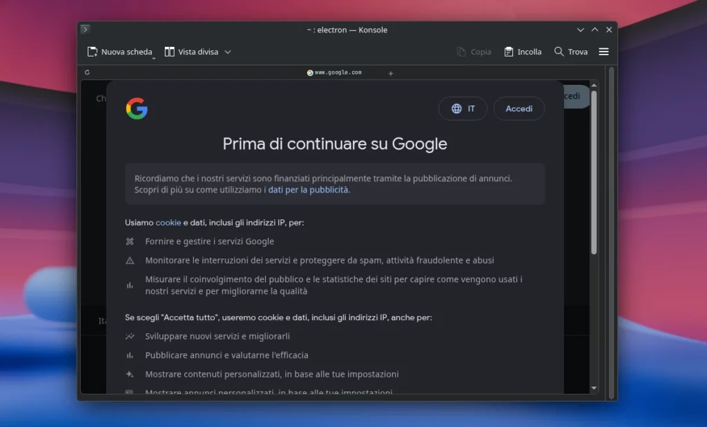
Task: Click the Google logo in the dialog
Action: pos(137,108)
